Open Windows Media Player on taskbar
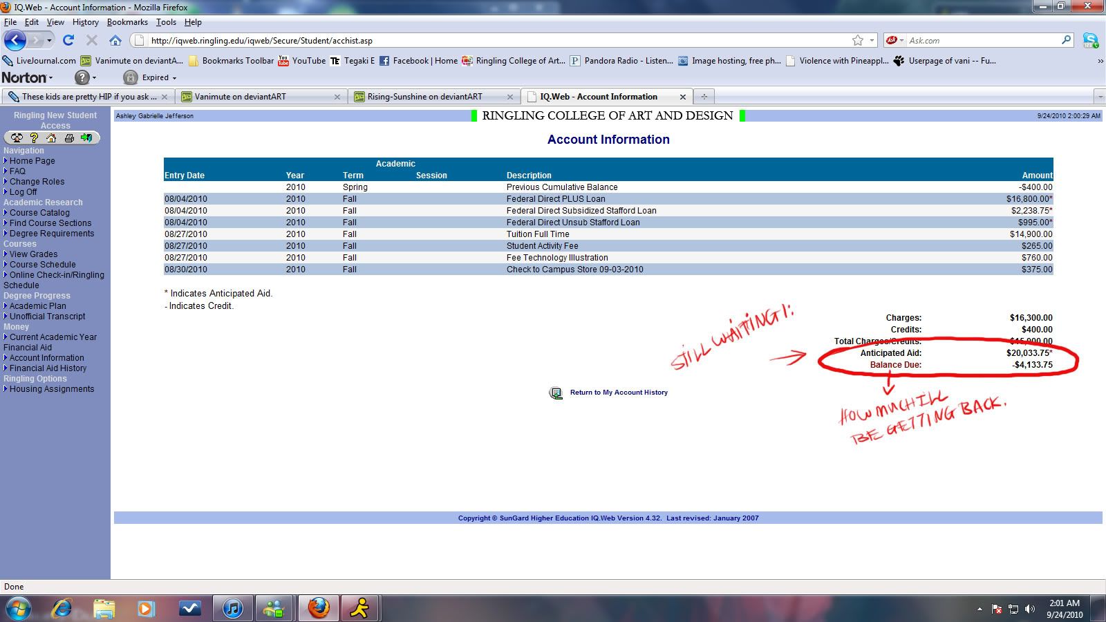This screenshot has width=1106, height=622. click(146, 608)
